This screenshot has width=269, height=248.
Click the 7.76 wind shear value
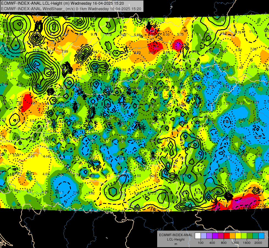point(211,87)
